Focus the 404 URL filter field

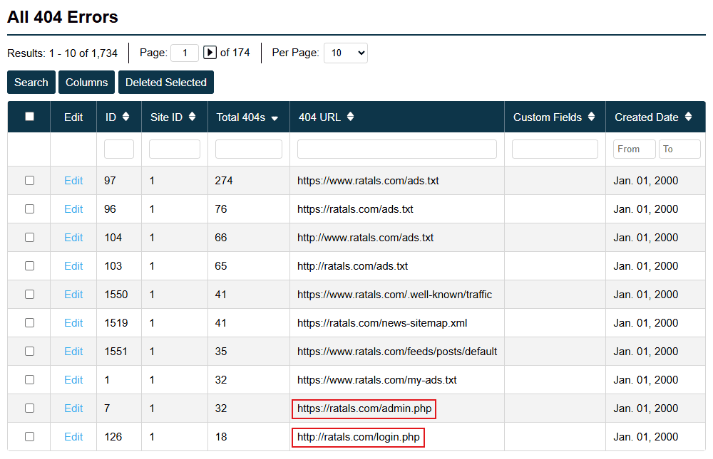[397, 149]
